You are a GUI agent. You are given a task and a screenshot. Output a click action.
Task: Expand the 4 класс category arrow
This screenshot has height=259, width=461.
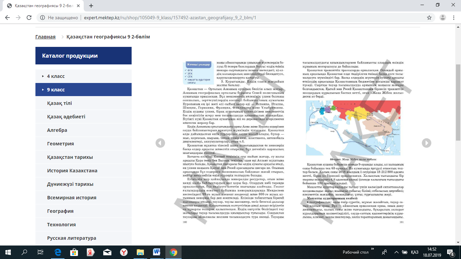pyautogui.click(x=43, y=76)
